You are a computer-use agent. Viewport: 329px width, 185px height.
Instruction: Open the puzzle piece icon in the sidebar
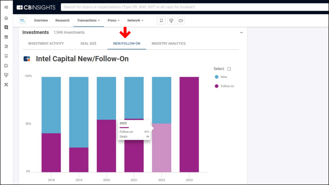click(6, 66)
